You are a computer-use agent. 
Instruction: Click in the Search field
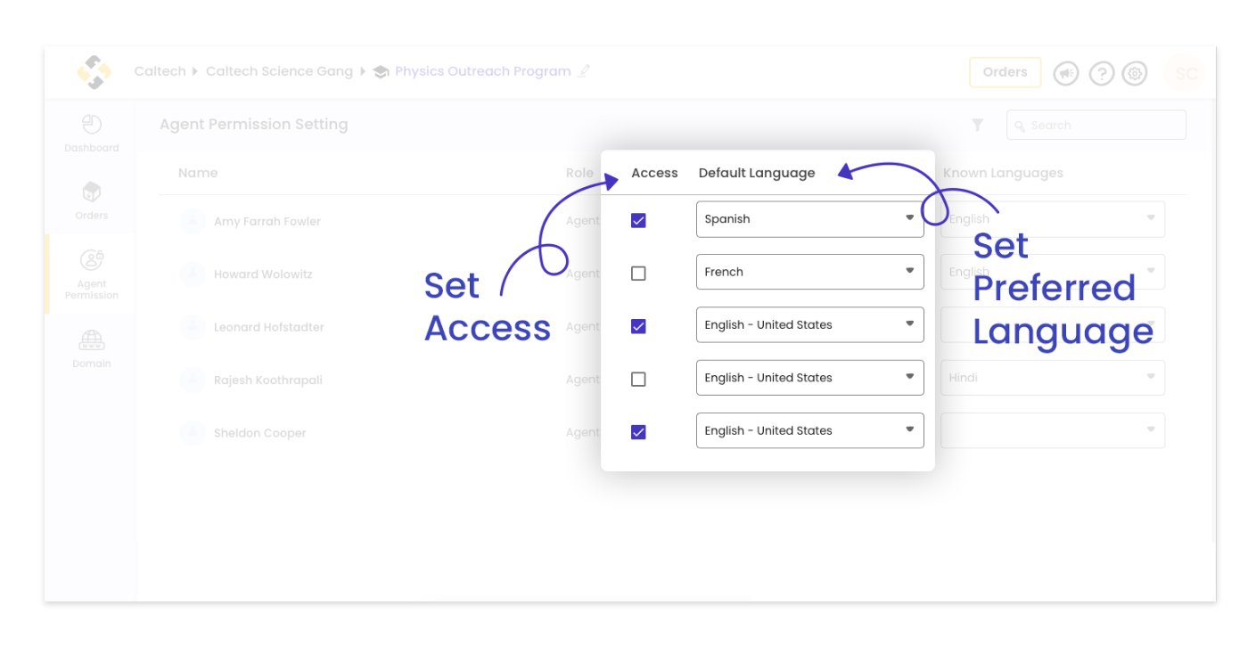pos(1096,125)
